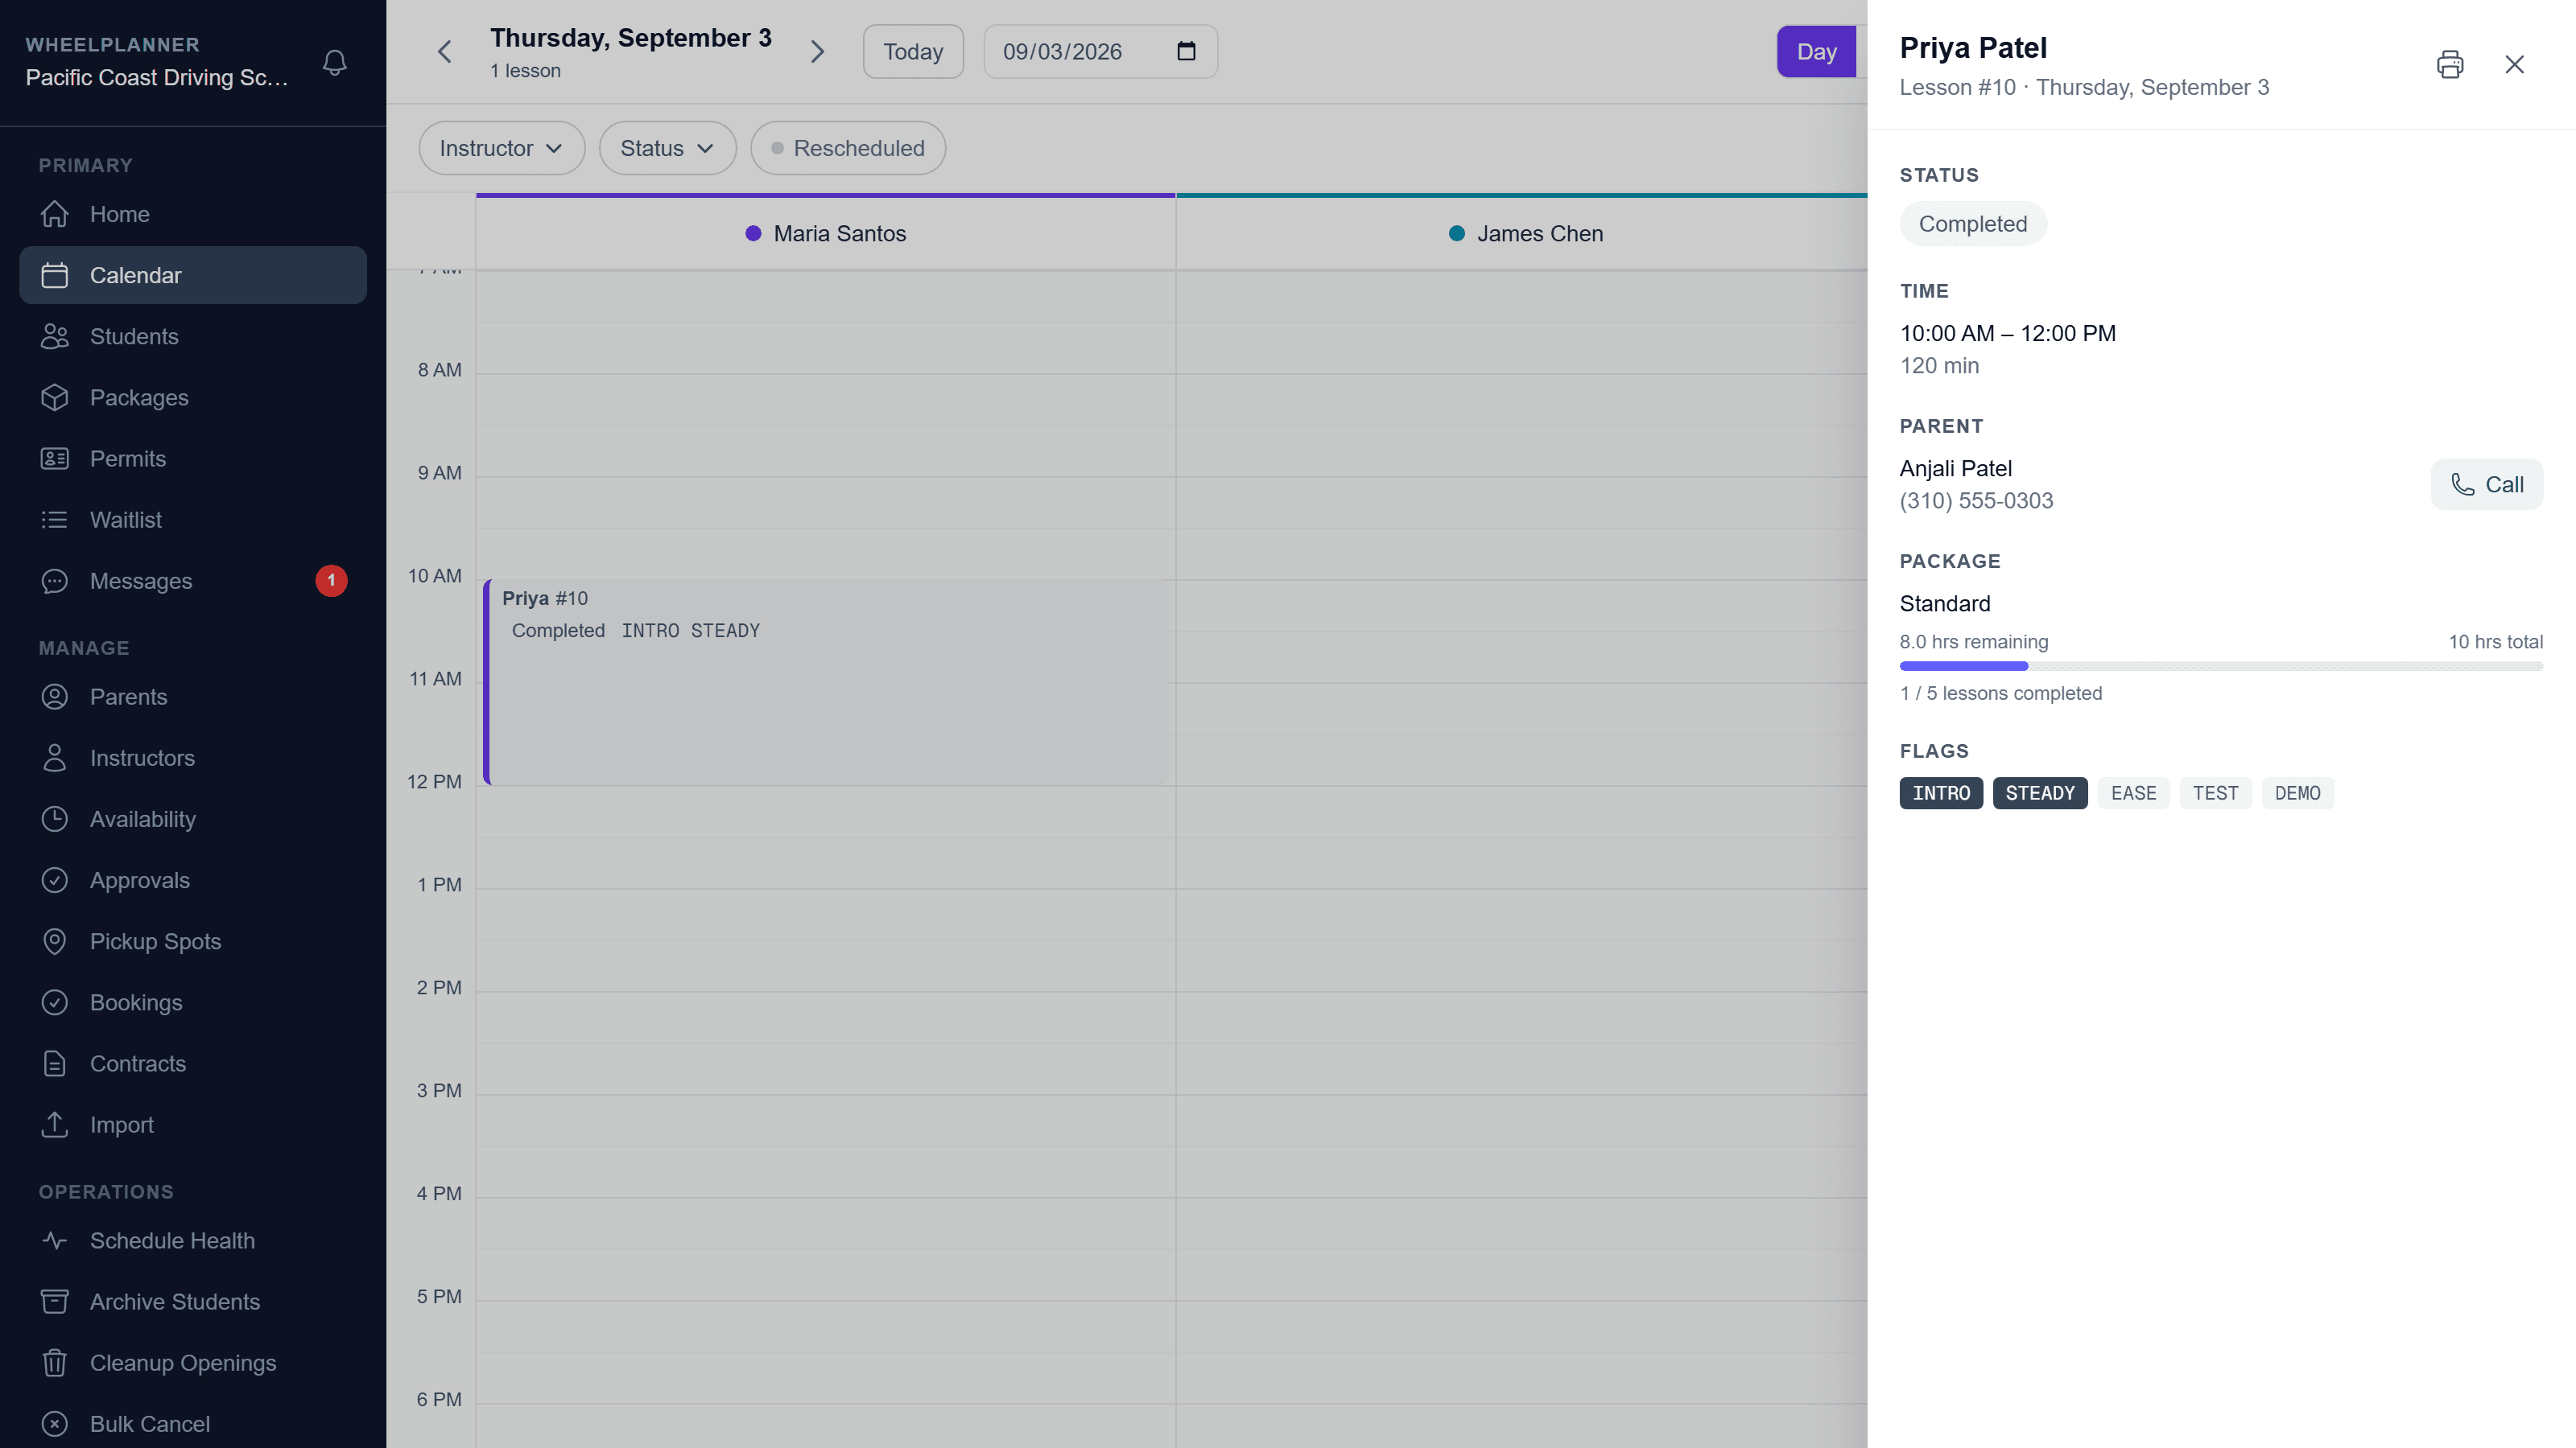
Task: Click the Contracts document icon
Action: (54, 1063)
